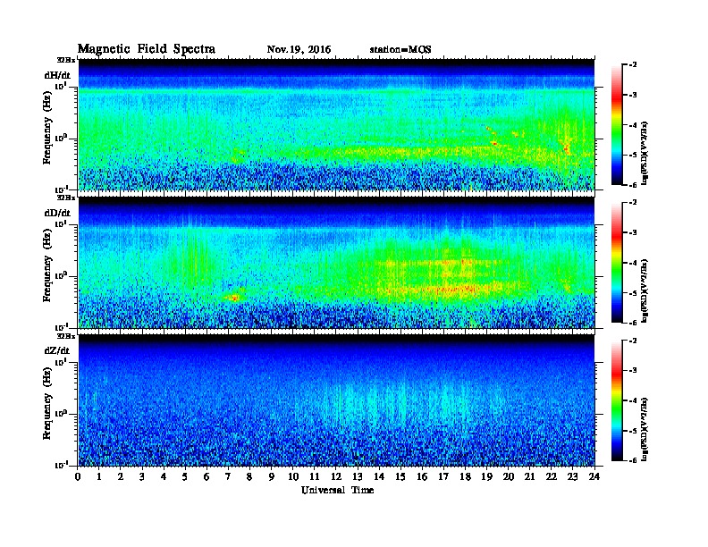Click the "Magnetic Field Spectra" title
This screenshot has width=708, height=547.
point(147,49)
